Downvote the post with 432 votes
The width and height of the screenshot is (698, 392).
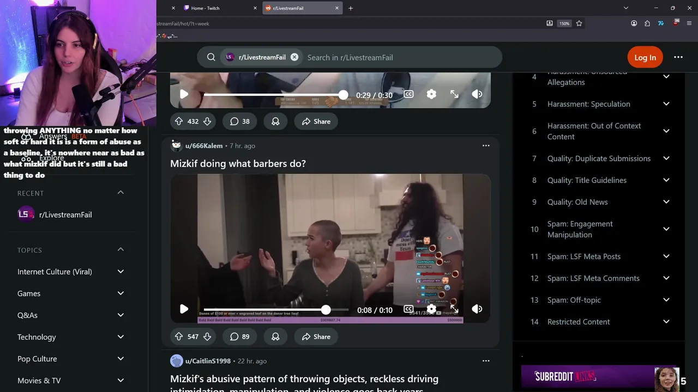pos(207,121)
